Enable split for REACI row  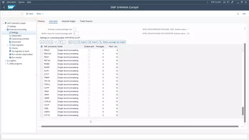pyautogui.click(x=89, y=50)
